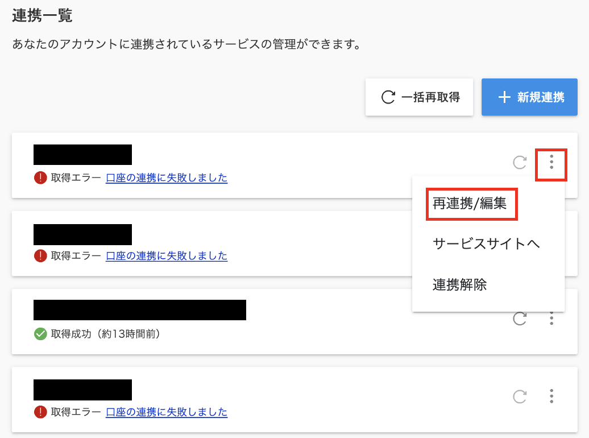The image size is (589, 438).
Task: Click the 取得エラー label in the second card
Action: click(x=76, y=255)
